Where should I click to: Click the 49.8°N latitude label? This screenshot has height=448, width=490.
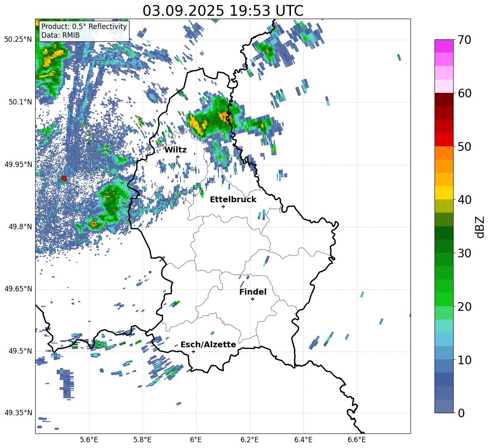tap(21, 227)
